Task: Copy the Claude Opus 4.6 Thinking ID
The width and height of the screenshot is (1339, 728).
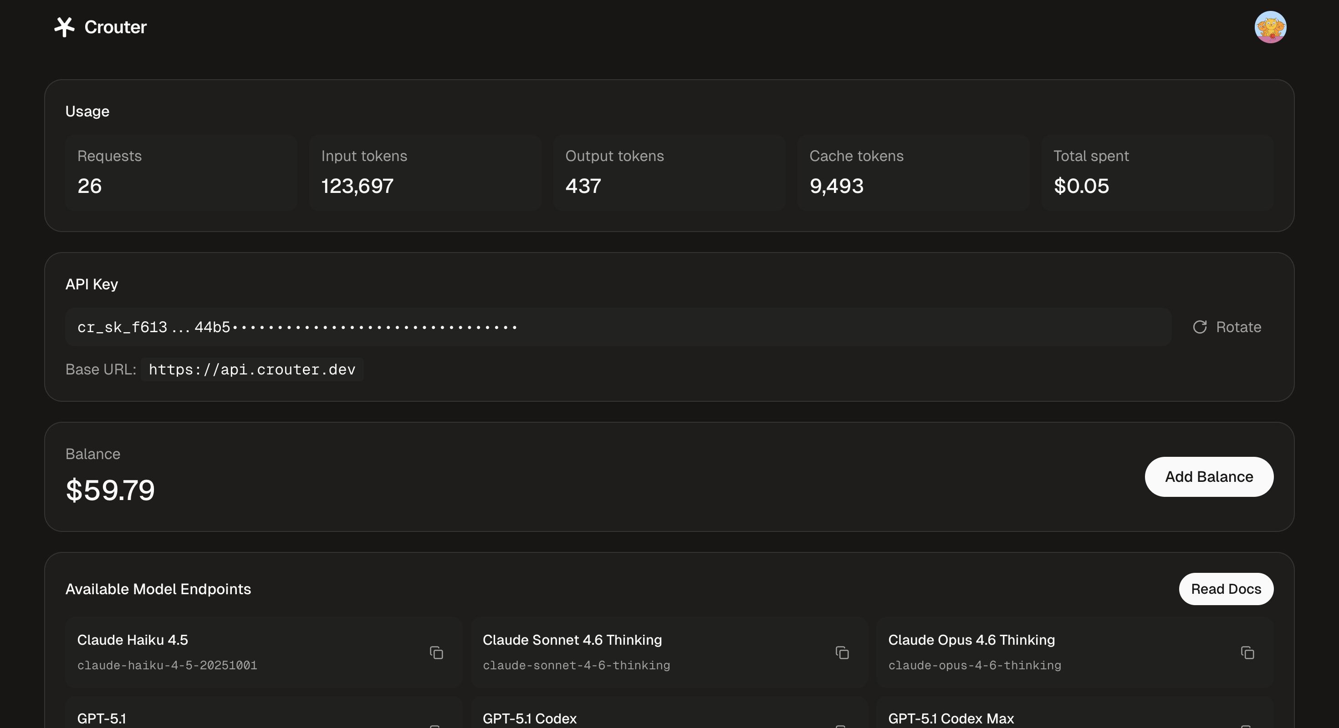Action: (1247, 652)
